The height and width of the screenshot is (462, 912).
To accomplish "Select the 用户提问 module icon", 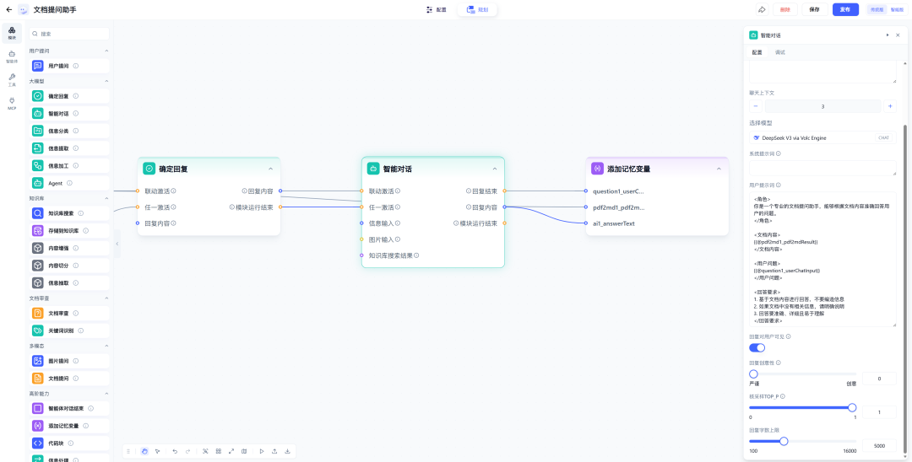I will [37, 66].
